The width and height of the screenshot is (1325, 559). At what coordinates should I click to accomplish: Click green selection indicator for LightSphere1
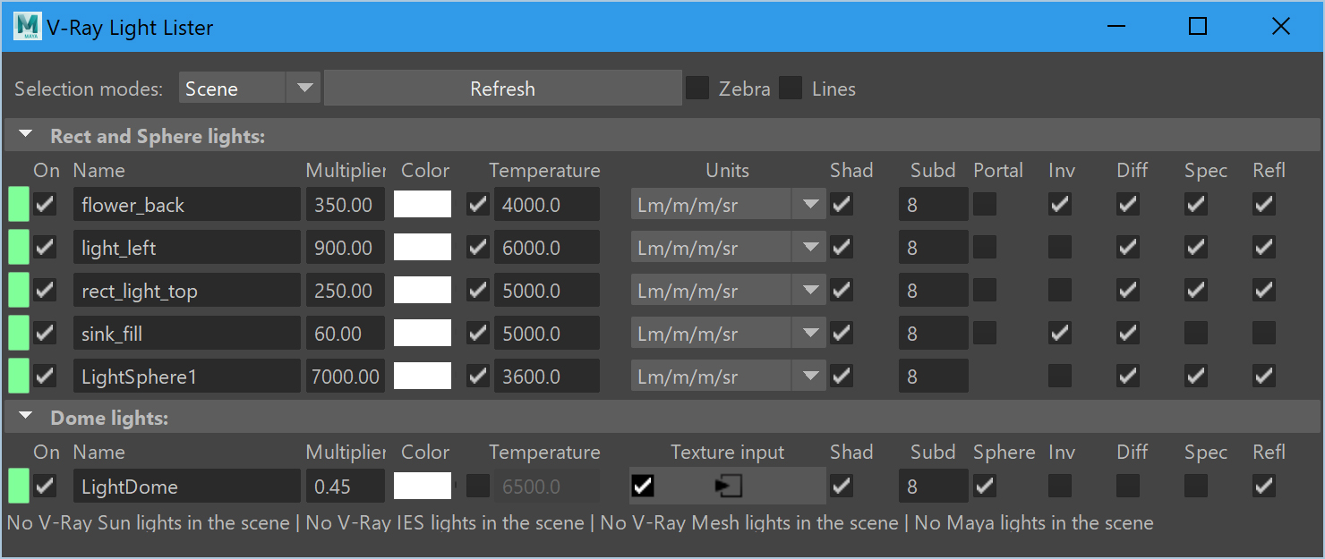click(18, 377)
